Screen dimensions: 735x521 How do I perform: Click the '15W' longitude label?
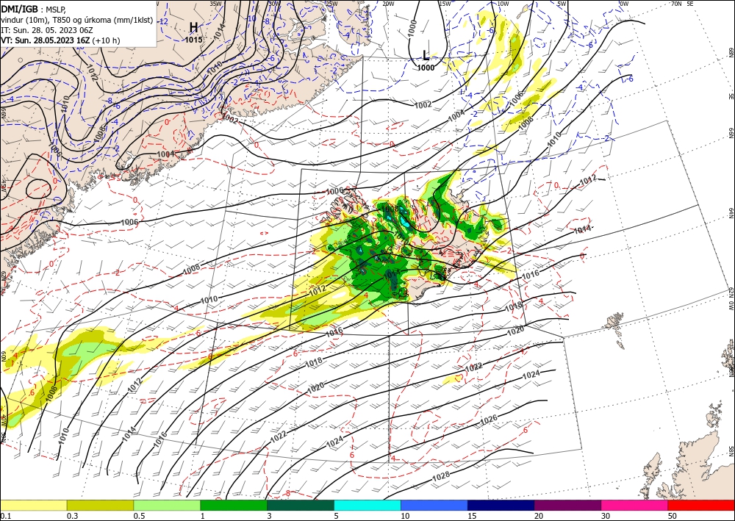pos(445,4)
